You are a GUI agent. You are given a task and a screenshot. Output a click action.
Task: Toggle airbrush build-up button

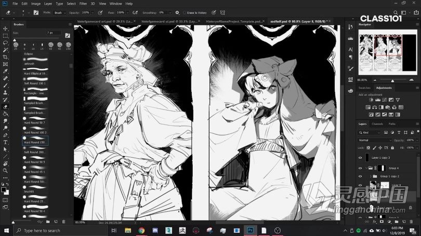135,12
